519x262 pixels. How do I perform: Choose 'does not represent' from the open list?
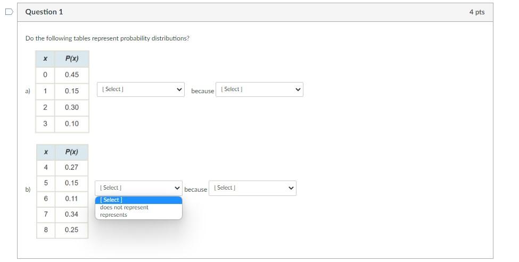click(124, 208)
